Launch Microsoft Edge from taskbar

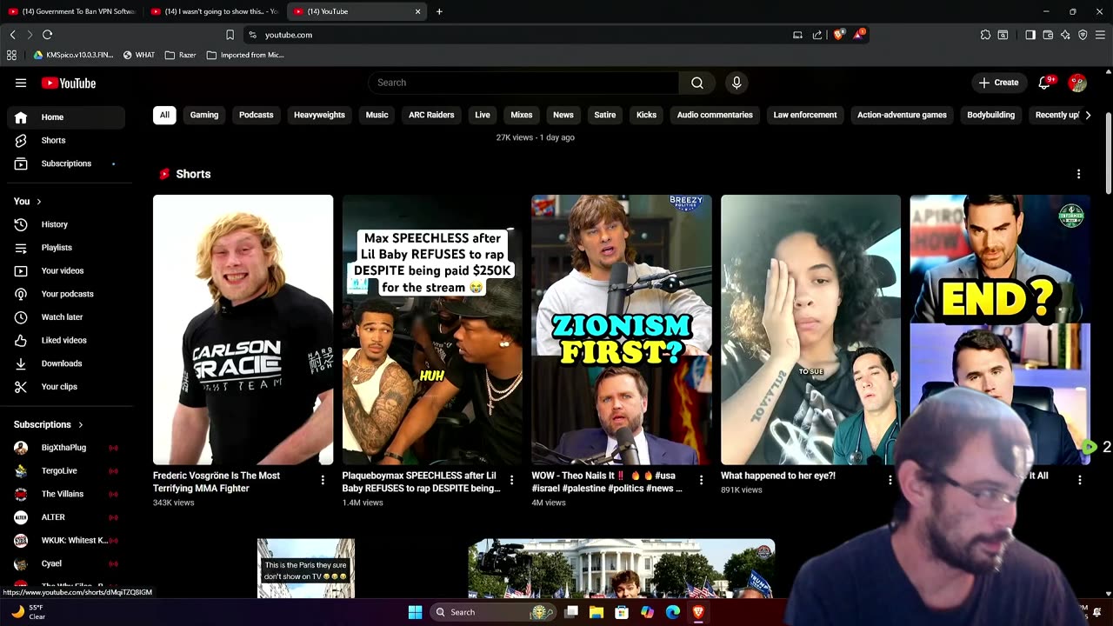point(672,612)
